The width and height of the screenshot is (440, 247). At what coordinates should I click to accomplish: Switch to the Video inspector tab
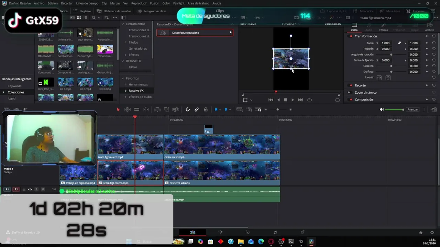pos(354,27)
